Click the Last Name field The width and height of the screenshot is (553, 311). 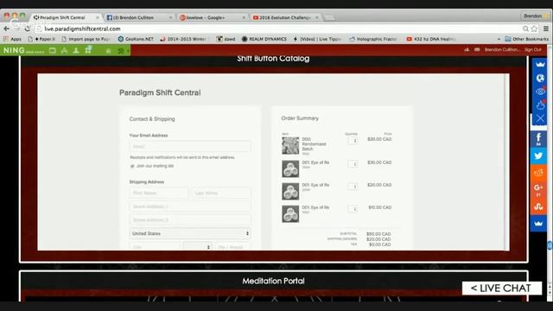221,193
